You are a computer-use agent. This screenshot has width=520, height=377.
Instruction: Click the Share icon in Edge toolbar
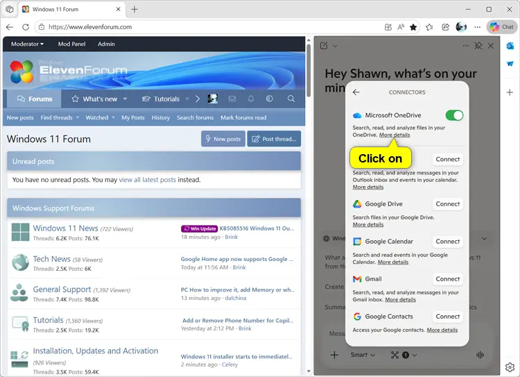coord(445,27)
